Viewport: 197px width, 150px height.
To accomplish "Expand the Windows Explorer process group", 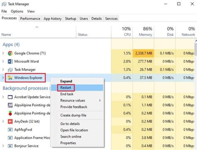I will coord(3,78).
